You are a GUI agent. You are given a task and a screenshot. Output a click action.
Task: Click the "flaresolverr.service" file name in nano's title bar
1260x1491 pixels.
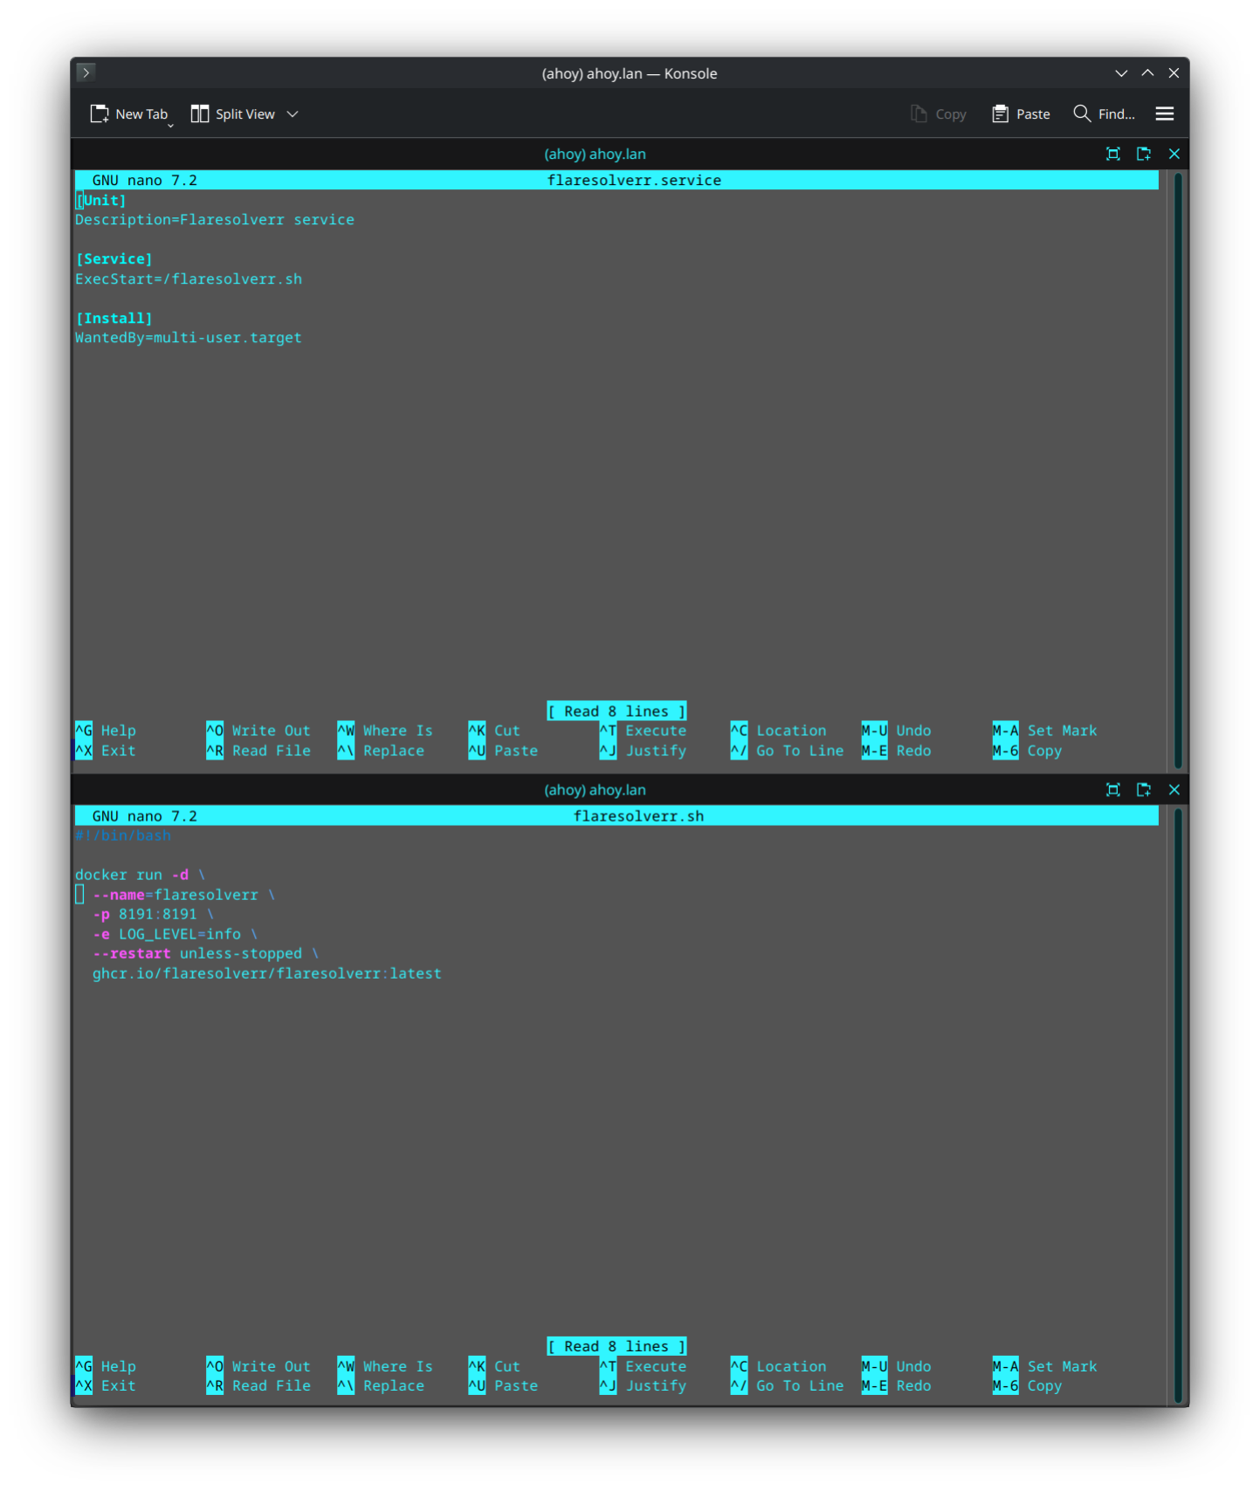tap(634, 181)
